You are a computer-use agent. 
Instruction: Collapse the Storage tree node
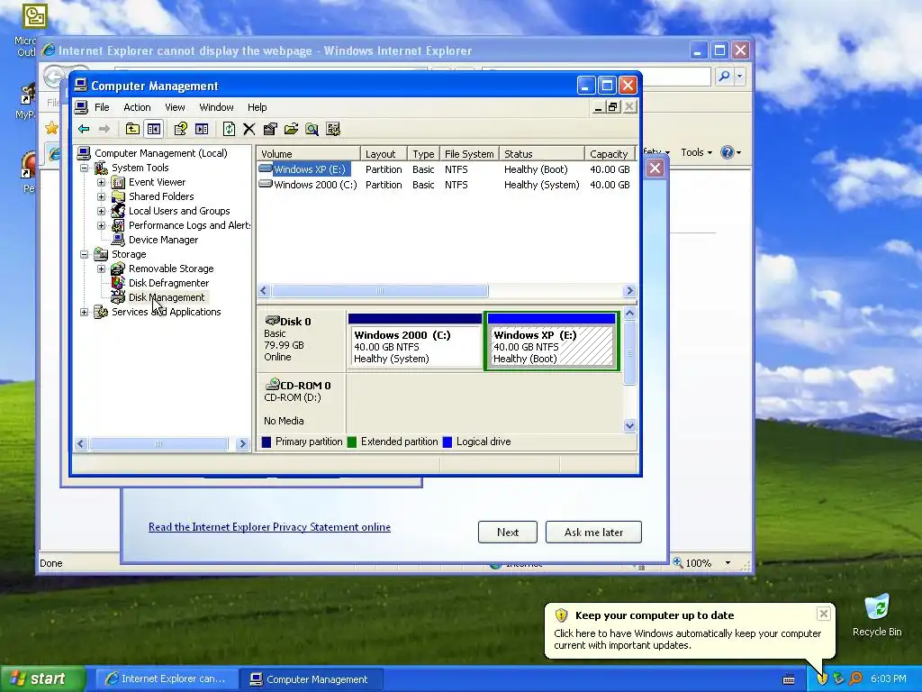[84, 254]
